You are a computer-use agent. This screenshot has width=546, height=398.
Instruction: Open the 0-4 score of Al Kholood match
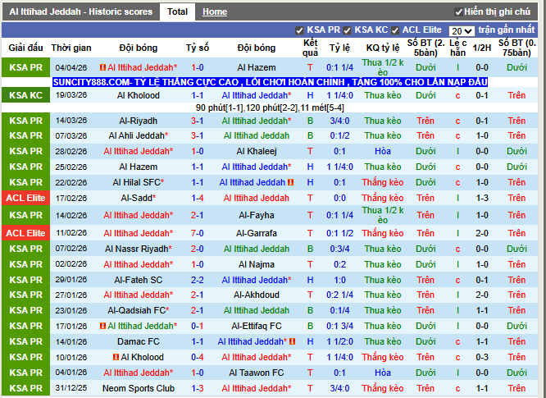coord(197,357)
